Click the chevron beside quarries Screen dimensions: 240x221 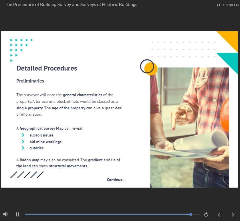[23, 148]
